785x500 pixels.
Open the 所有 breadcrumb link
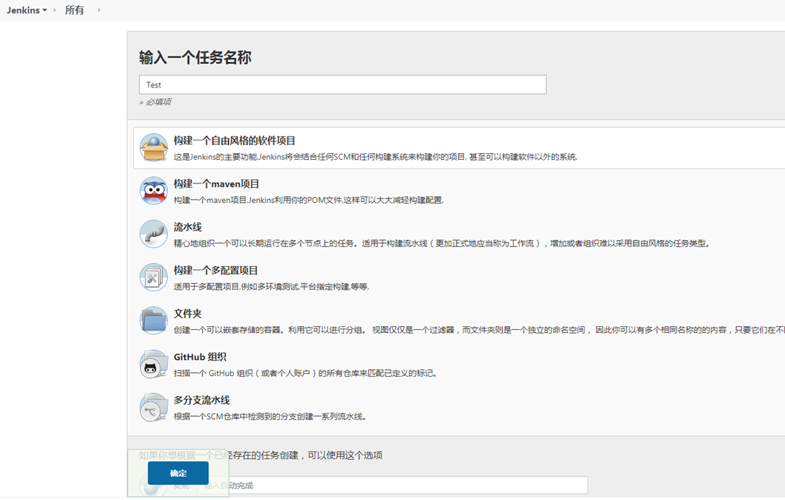tap(74, 10)
